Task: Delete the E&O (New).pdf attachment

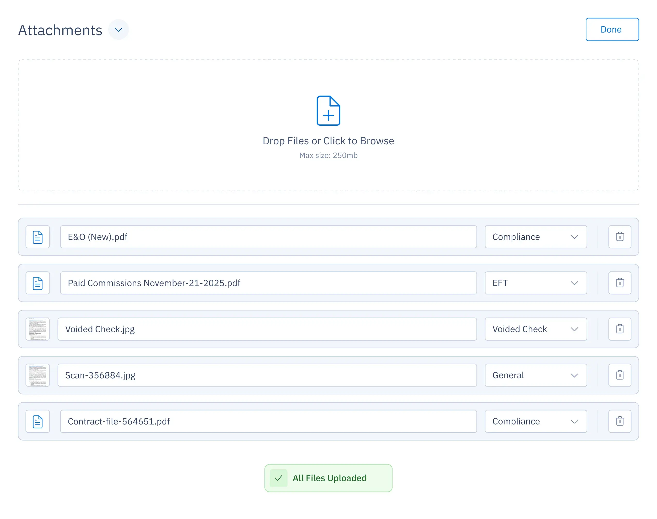Action: (620, 237)
